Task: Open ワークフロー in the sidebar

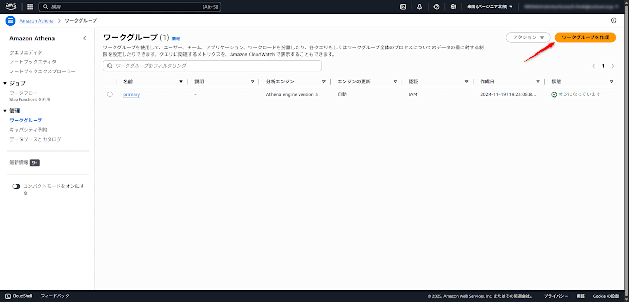Action: [x=24, y=93]
